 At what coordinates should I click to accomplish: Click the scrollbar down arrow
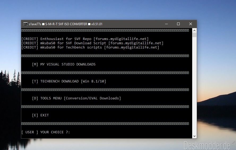pos(194,136)
